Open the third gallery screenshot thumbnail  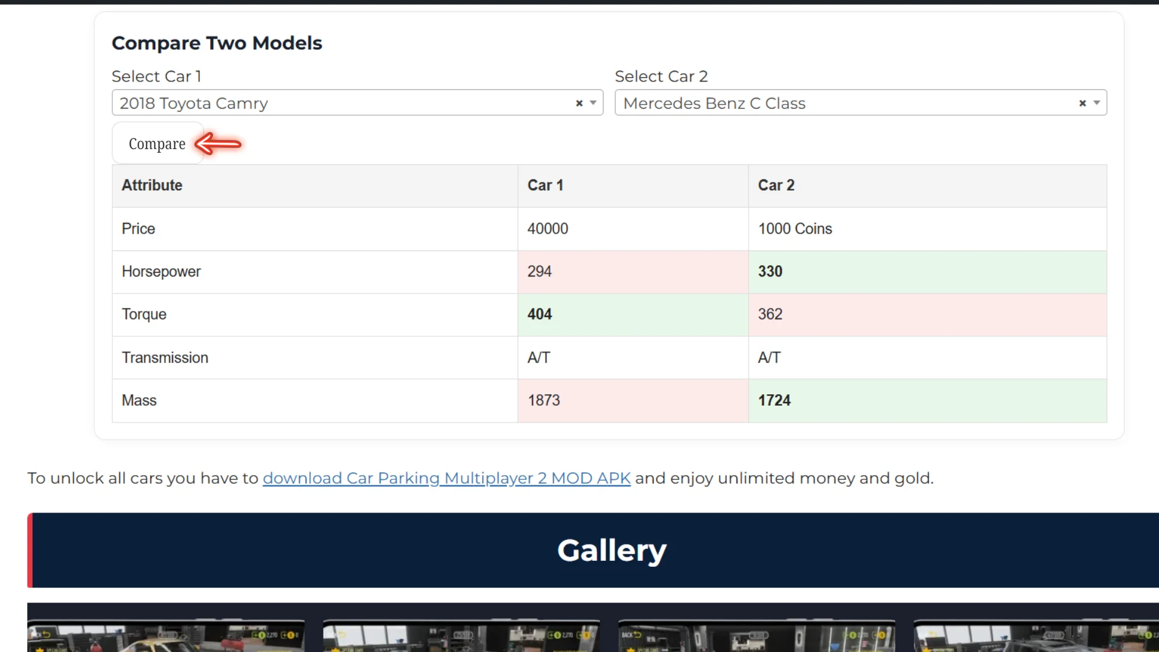click(756, 634)
